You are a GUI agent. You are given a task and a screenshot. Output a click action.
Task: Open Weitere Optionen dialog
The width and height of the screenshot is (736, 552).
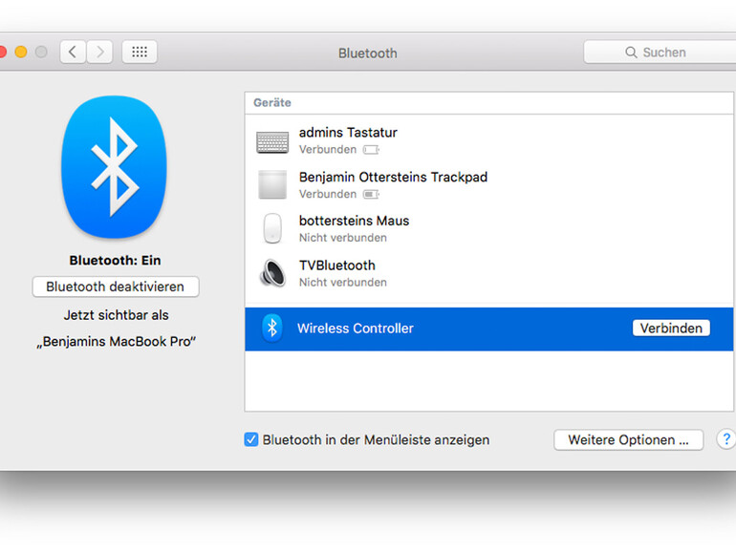point(629,440)
